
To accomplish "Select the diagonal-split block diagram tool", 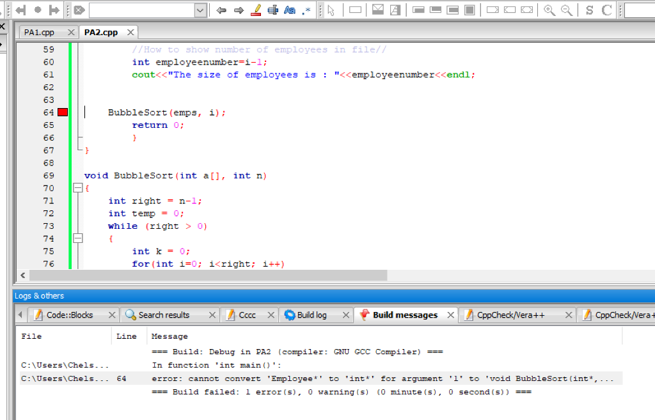I will click(395, 10).
